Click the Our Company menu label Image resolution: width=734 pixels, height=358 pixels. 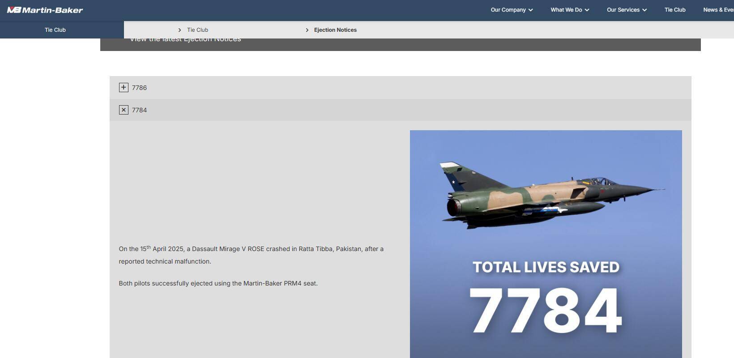508,10
